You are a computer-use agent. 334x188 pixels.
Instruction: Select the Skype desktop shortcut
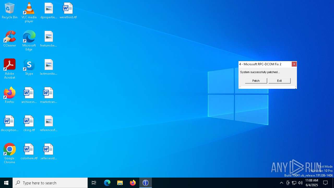tap(29, 67)
